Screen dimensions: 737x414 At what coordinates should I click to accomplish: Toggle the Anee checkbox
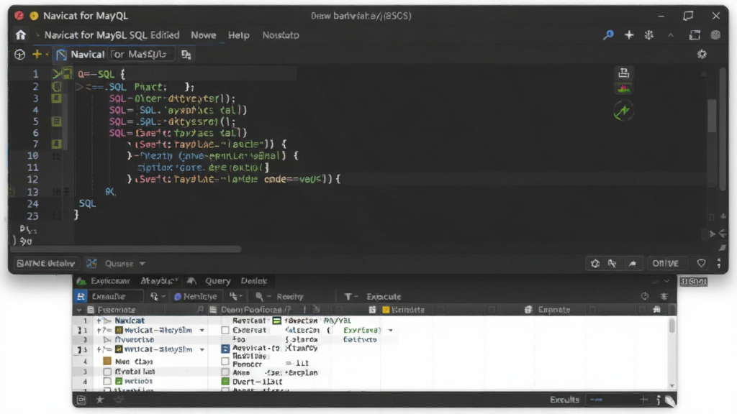click(225, 373)
